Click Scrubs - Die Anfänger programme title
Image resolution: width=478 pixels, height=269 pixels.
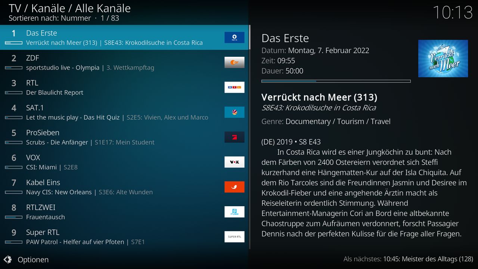coord(57,142)
